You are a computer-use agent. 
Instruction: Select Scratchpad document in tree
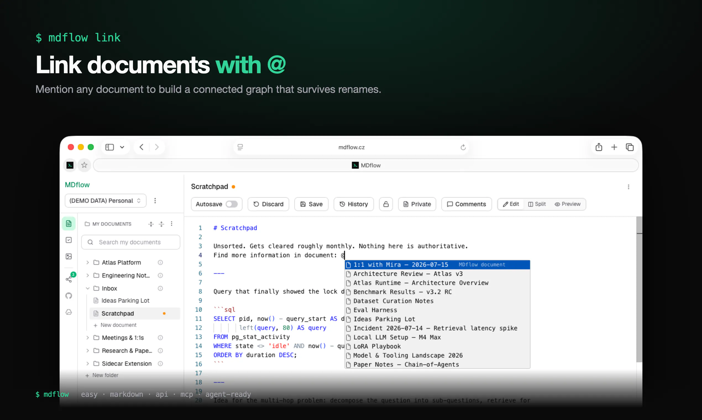click(135, 314)
